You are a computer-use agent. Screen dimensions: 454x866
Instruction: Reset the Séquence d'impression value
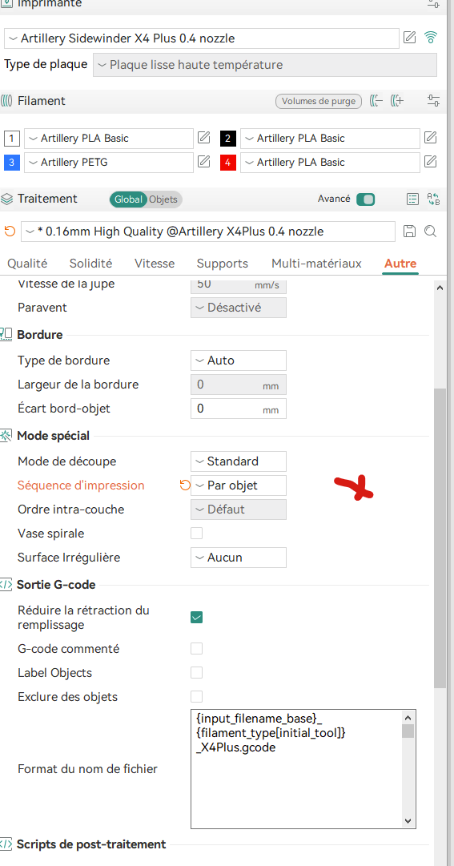pyautogui.click(x=184, y=485)
